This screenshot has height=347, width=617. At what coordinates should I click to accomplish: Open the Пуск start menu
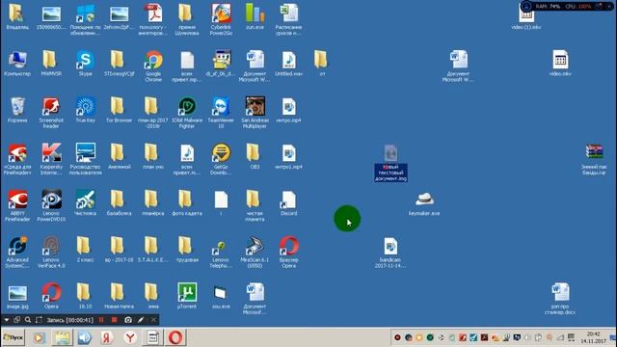13,337
